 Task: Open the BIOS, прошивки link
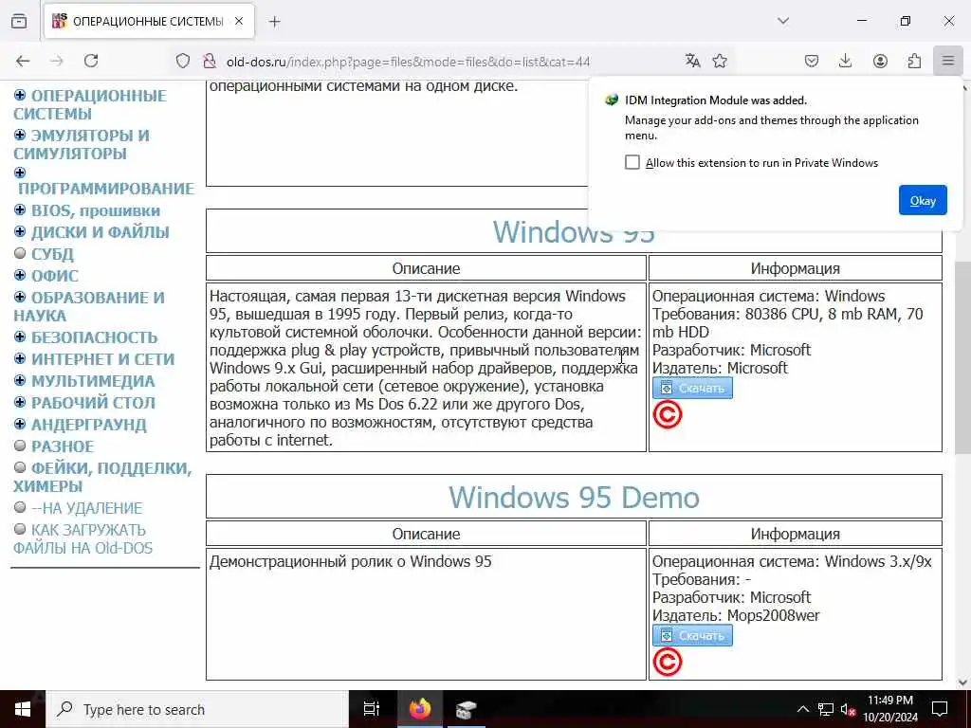(96, 210)
